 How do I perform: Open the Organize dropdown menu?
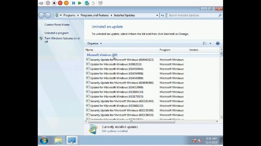pos(94,43)
